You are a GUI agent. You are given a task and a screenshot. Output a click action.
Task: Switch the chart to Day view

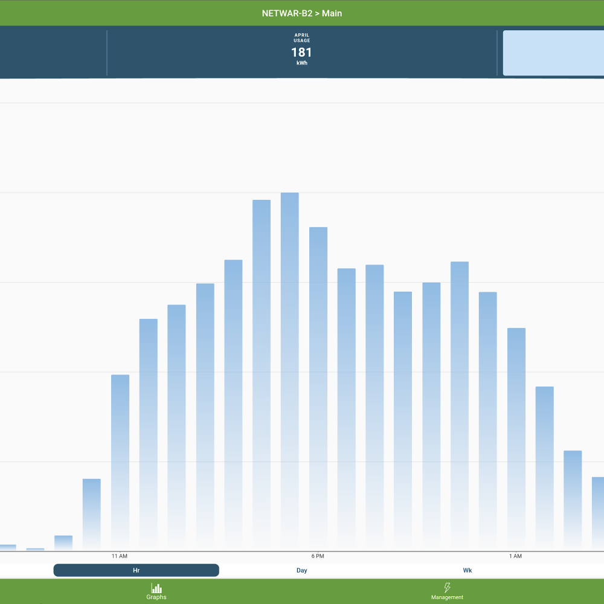pyautogui.click(x=302, y=570)
